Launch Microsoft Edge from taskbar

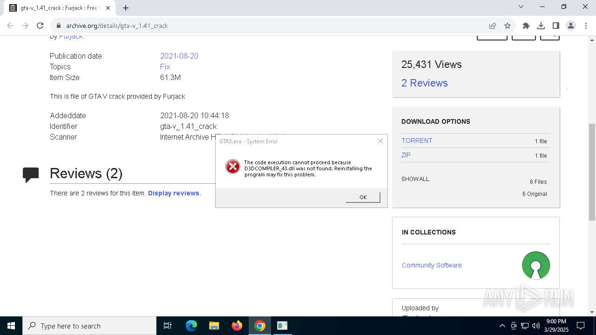click(191, 326)
